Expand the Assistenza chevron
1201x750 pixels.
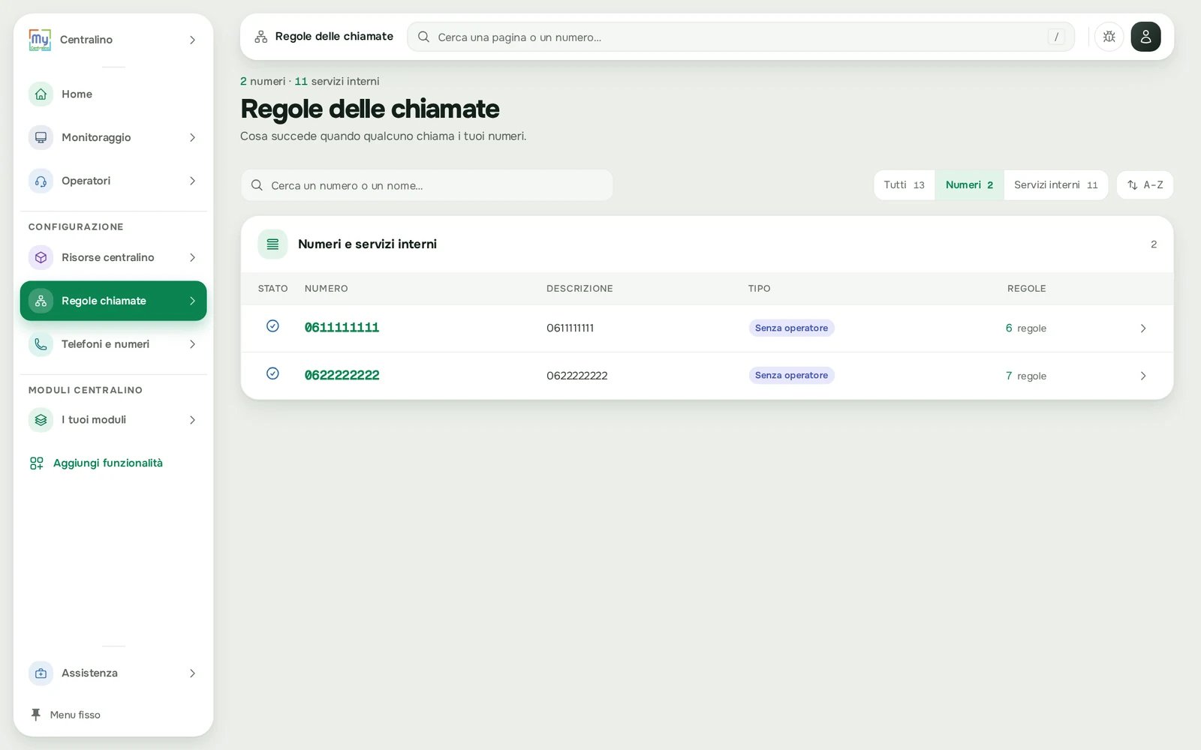click(x=192, y=673)
